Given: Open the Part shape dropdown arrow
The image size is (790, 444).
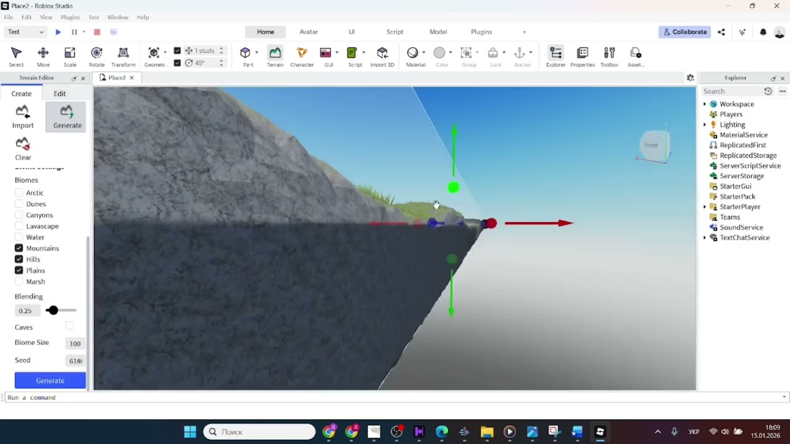Looking at the screenshot, I should 257,52.
